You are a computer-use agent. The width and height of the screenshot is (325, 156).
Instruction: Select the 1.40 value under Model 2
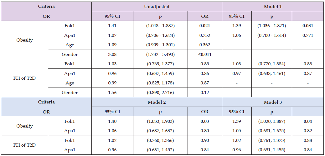coord(112,121)
